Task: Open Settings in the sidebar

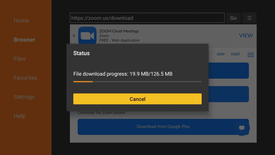Action: 24,97
